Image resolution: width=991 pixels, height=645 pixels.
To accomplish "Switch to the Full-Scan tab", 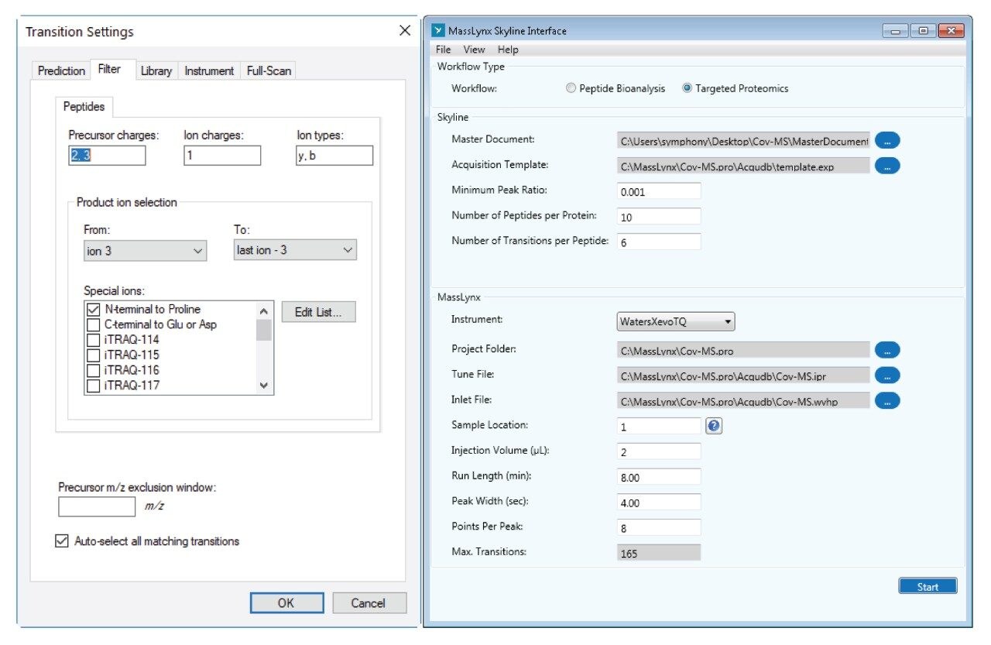I will (x=269, y=70).
